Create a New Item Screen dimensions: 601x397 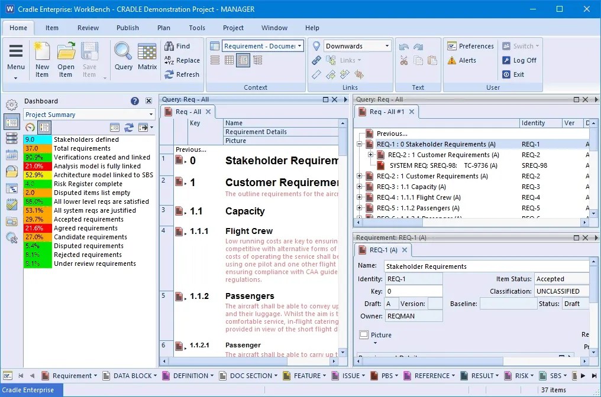pos(41,59)
